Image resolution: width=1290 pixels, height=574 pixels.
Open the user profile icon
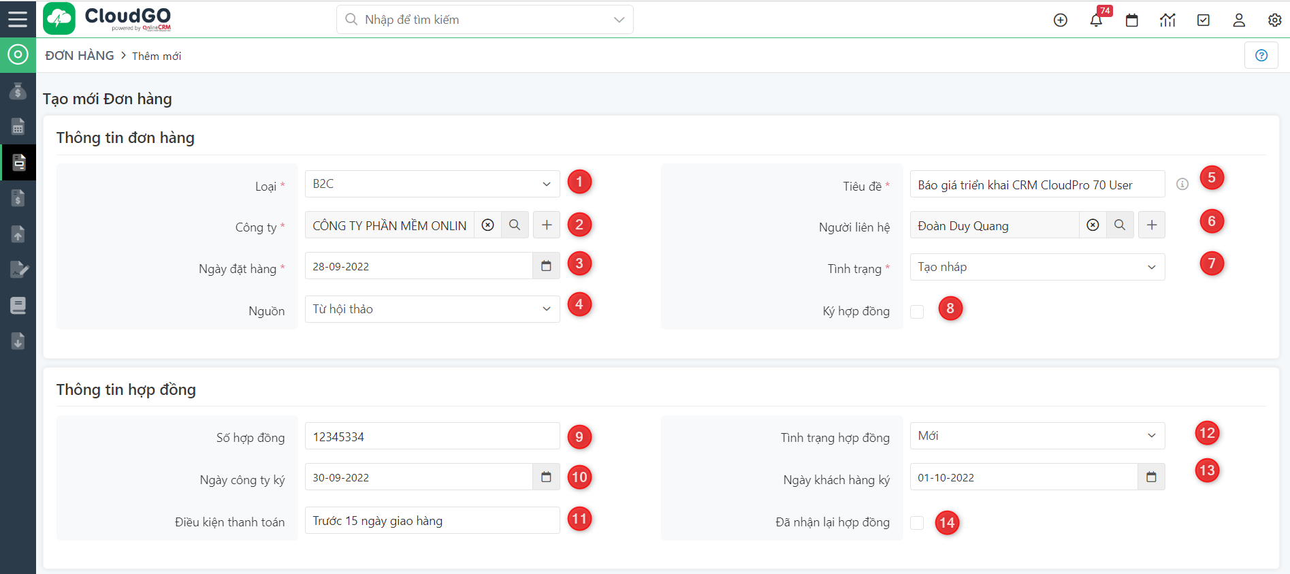(x=1239, y=20)
